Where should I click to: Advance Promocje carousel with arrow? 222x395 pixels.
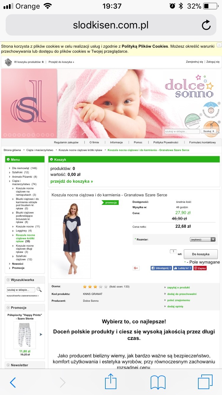(x=41, y=334)
